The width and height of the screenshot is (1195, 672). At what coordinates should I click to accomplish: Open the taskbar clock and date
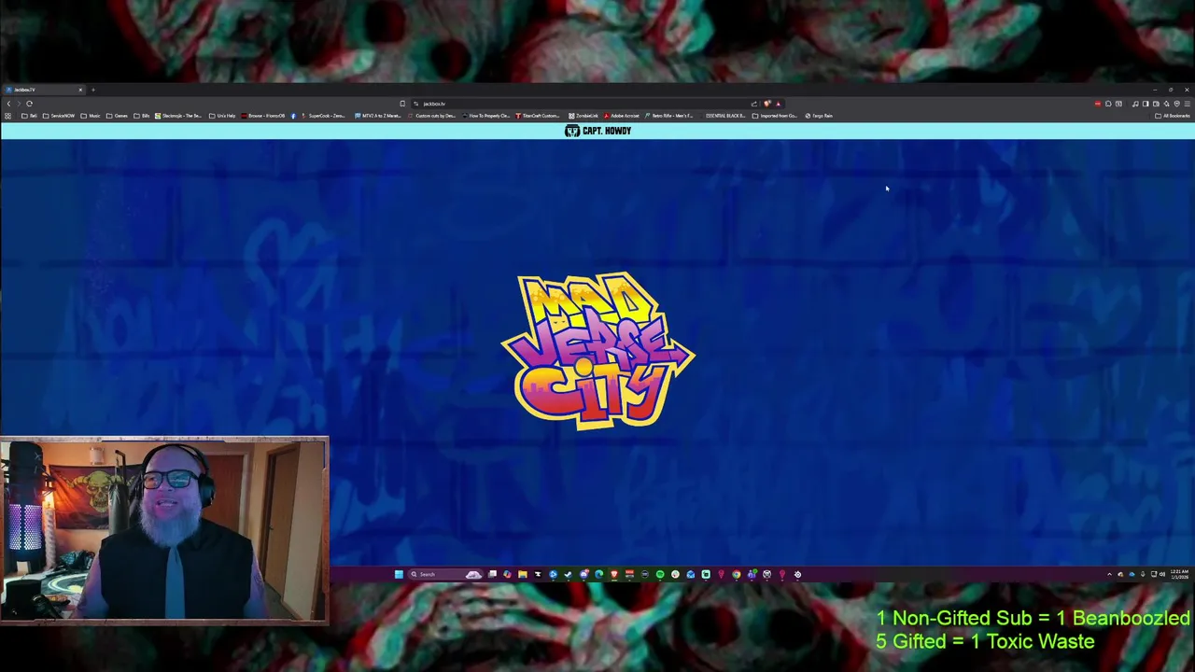click(1179, 574)
